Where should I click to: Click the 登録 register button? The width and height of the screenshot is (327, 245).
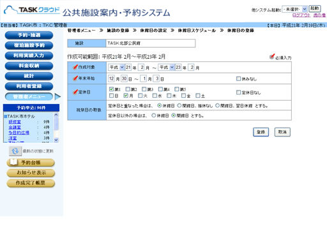[261, 132]
